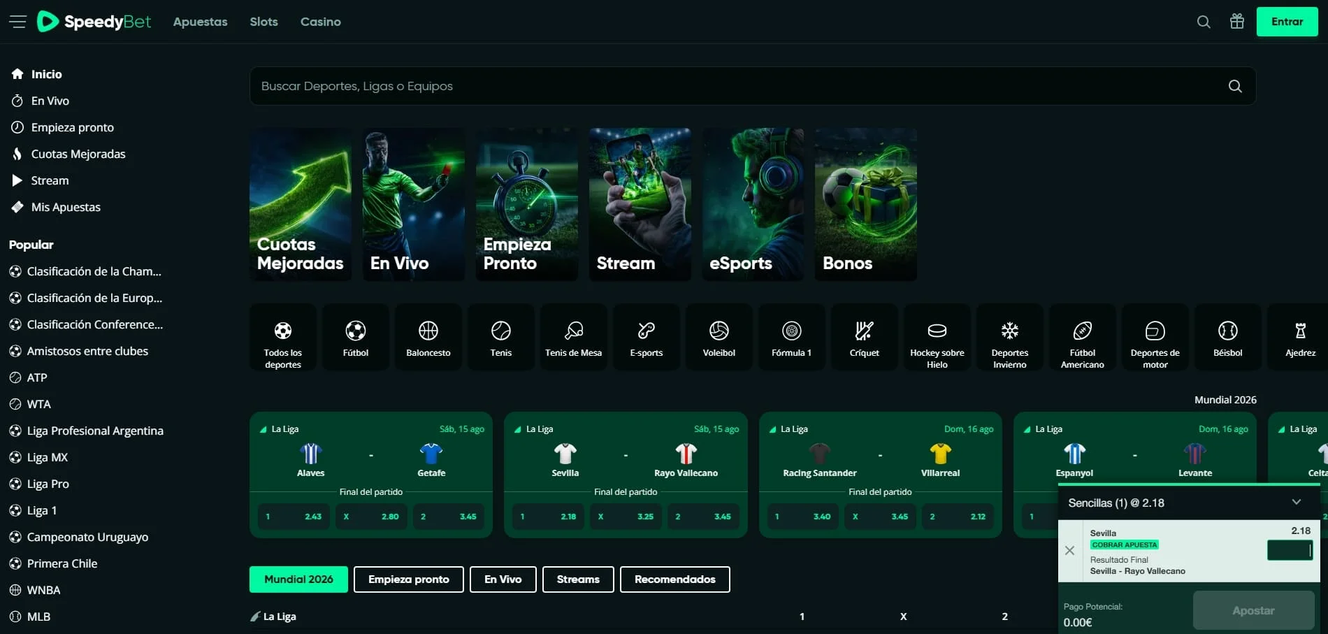Select the Voleibol sport icon
The width and height of the screenshot is (1328, 634).
pyautogui.click(x=719, y=337)
